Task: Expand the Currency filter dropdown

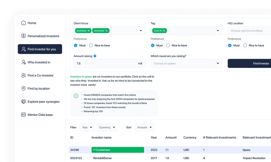Action: click(107, 127)
